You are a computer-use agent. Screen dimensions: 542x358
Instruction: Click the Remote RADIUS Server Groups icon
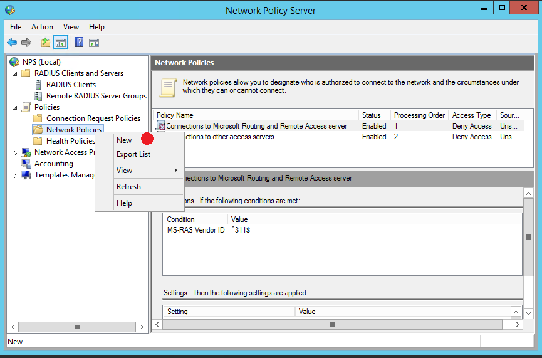coord(38,96)
